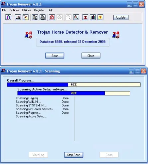Click the disabled View Log button
Viewport: 148px width, 165px height.
(38, 155)
